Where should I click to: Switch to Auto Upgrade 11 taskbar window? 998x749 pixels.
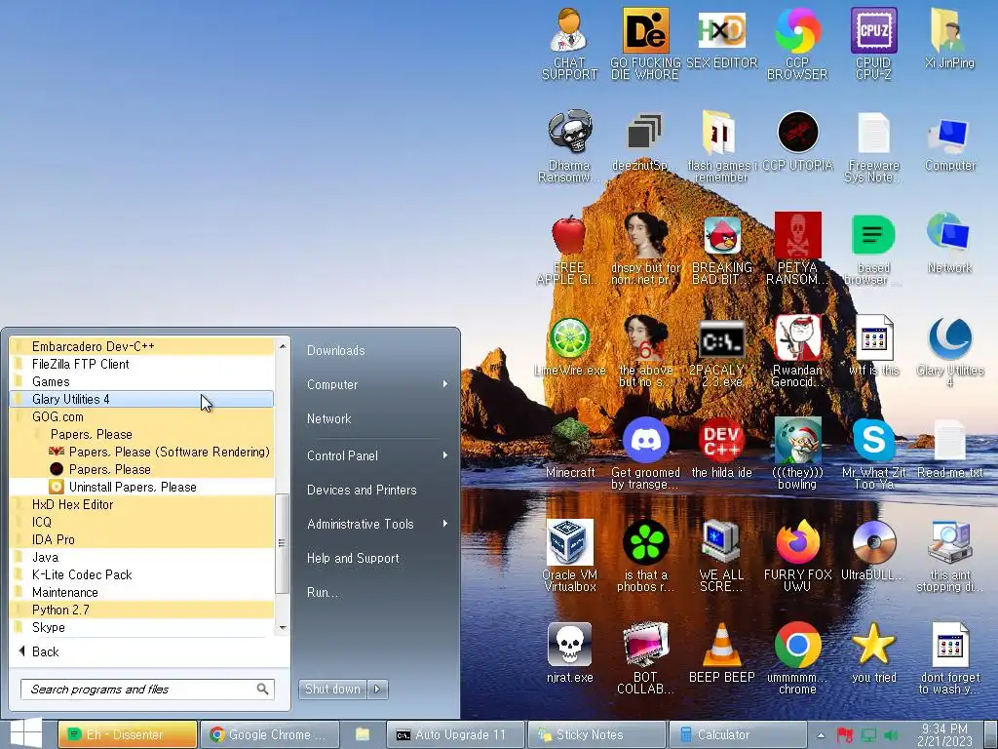click(456, 734)
